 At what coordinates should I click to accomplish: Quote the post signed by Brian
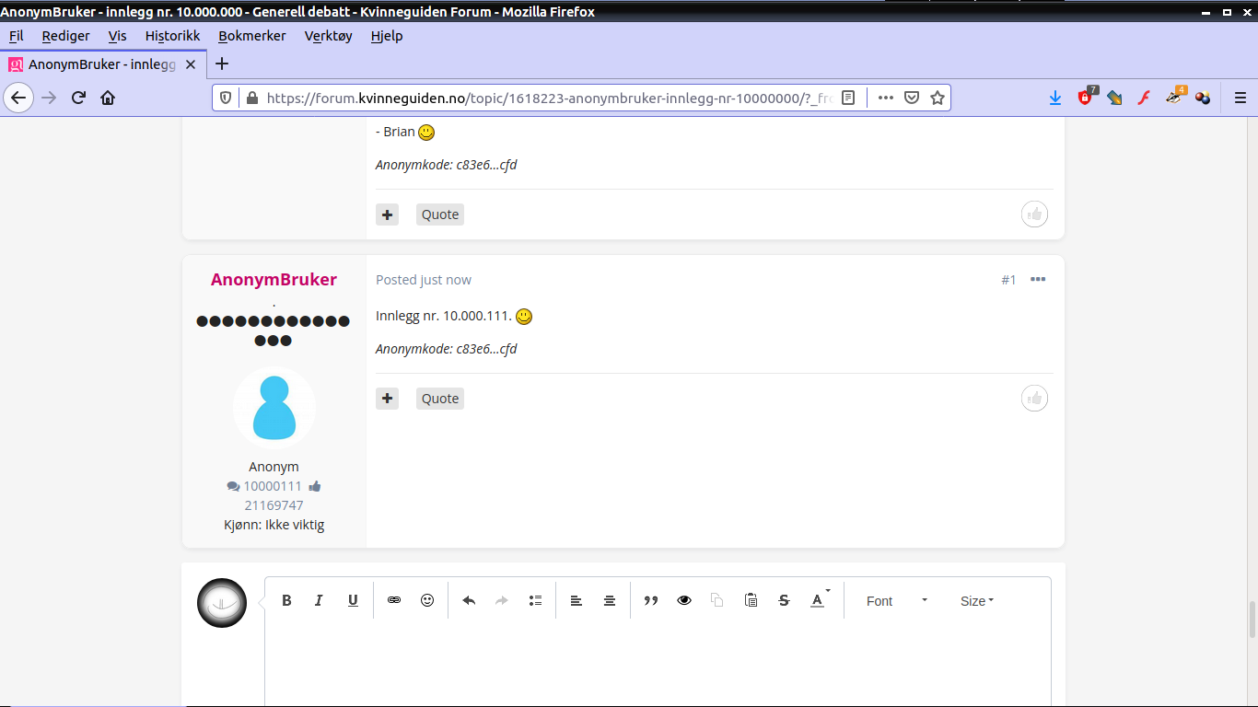440,214
